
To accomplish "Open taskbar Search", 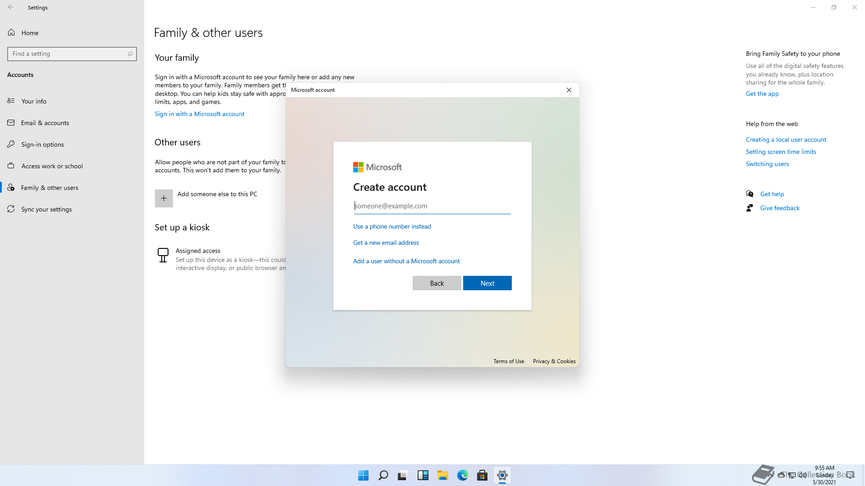I will [383, 475].
